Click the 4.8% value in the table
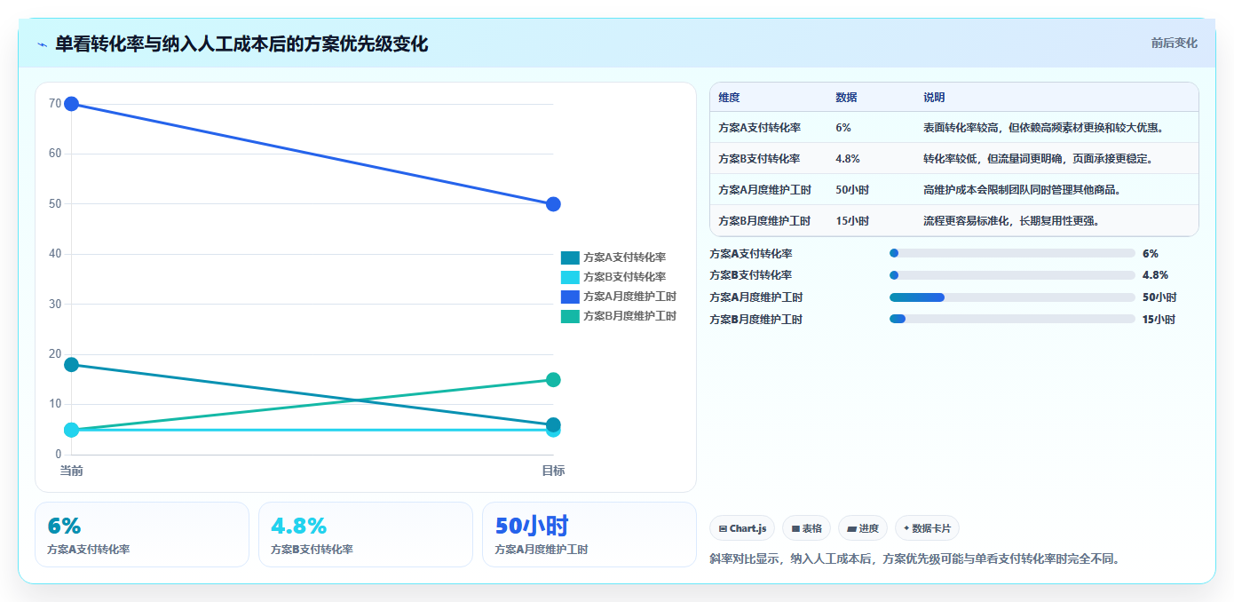The image size is (1234, 602). tap(848, 159)
